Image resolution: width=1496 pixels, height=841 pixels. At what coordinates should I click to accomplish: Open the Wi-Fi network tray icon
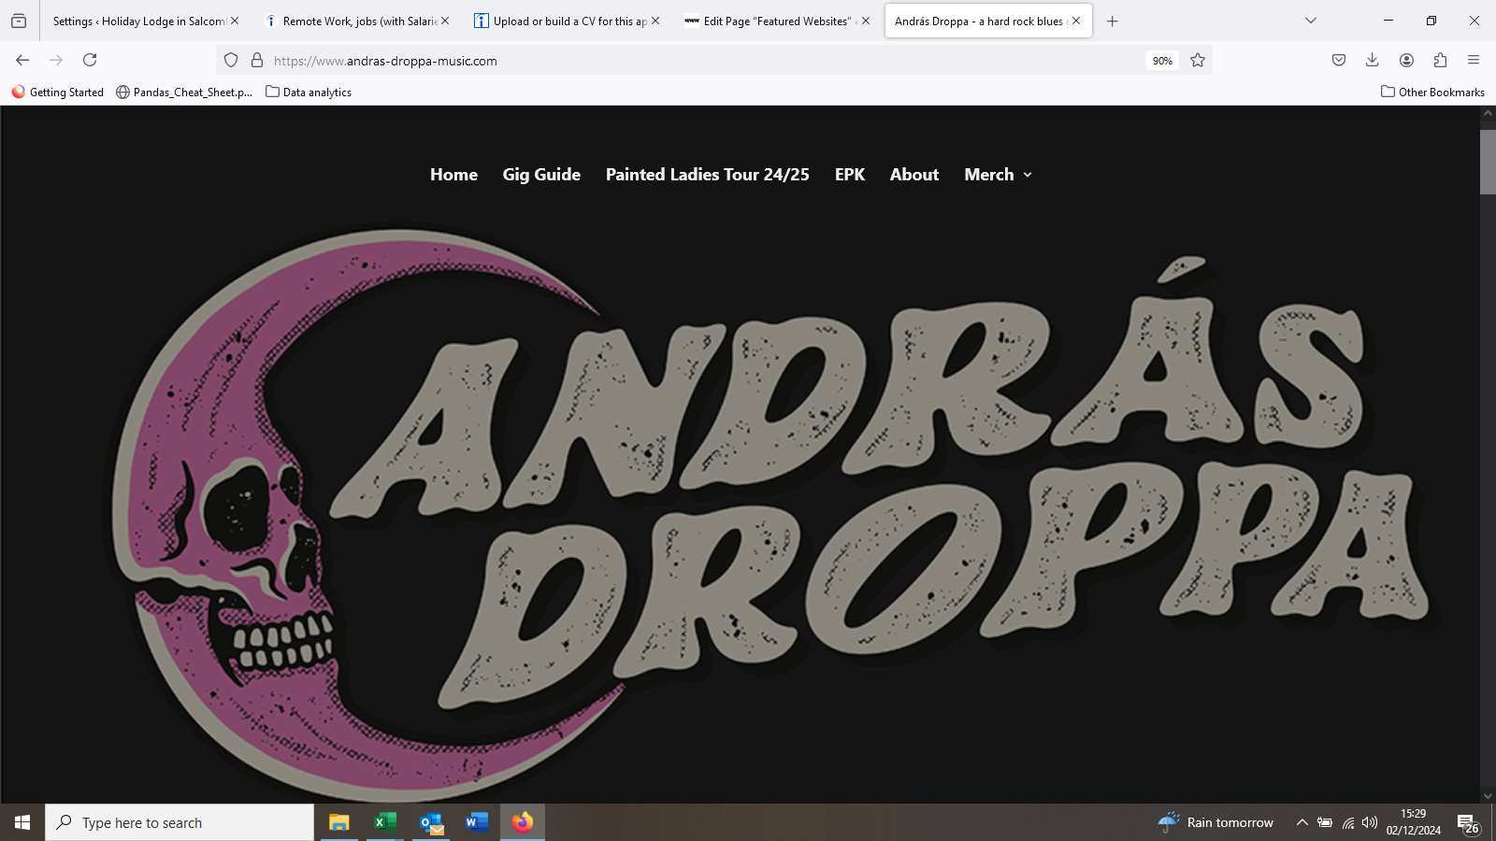1348,822
